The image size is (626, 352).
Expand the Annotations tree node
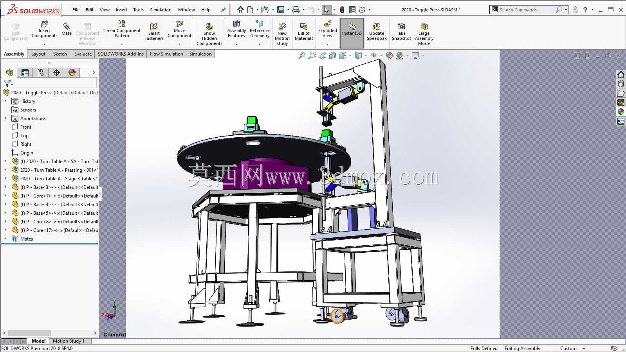[x=5, y=118]
